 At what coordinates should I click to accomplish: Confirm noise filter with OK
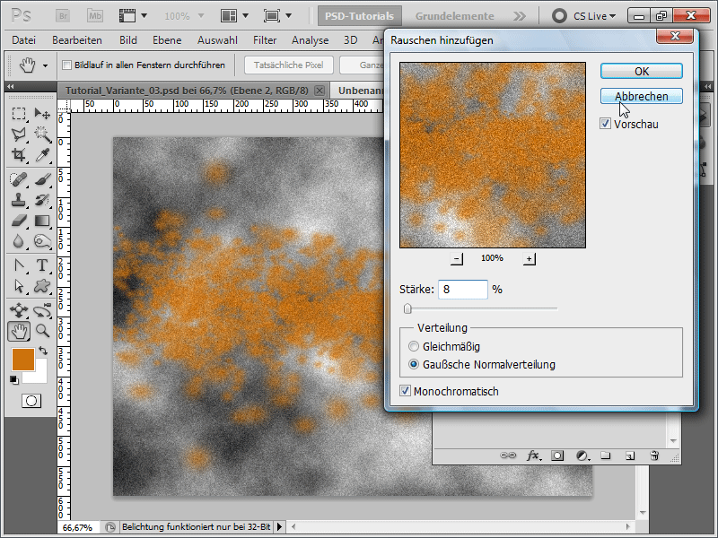click(x=641, y=72)
